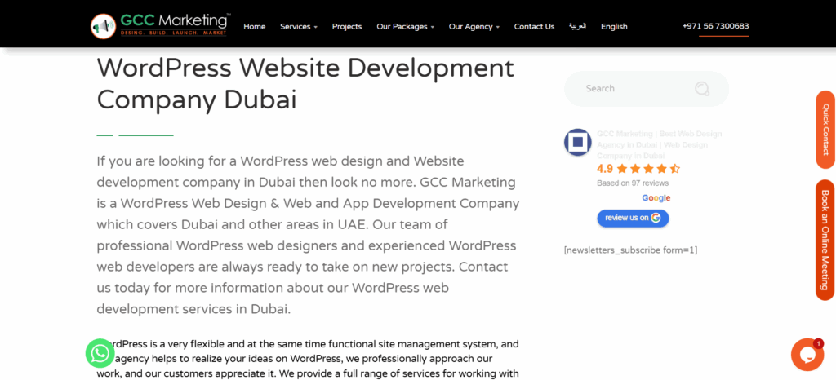Click the [newsletters_subscribe form=1] text
The width and height of the screenshot is (836, 380).
[631, 250]
